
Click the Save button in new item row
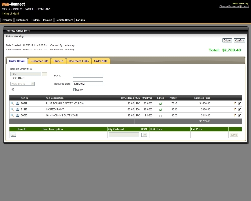coord(234,135)
